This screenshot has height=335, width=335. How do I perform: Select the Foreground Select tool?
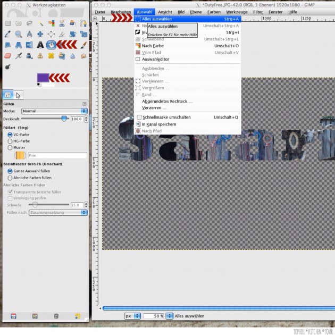[73, 23]
